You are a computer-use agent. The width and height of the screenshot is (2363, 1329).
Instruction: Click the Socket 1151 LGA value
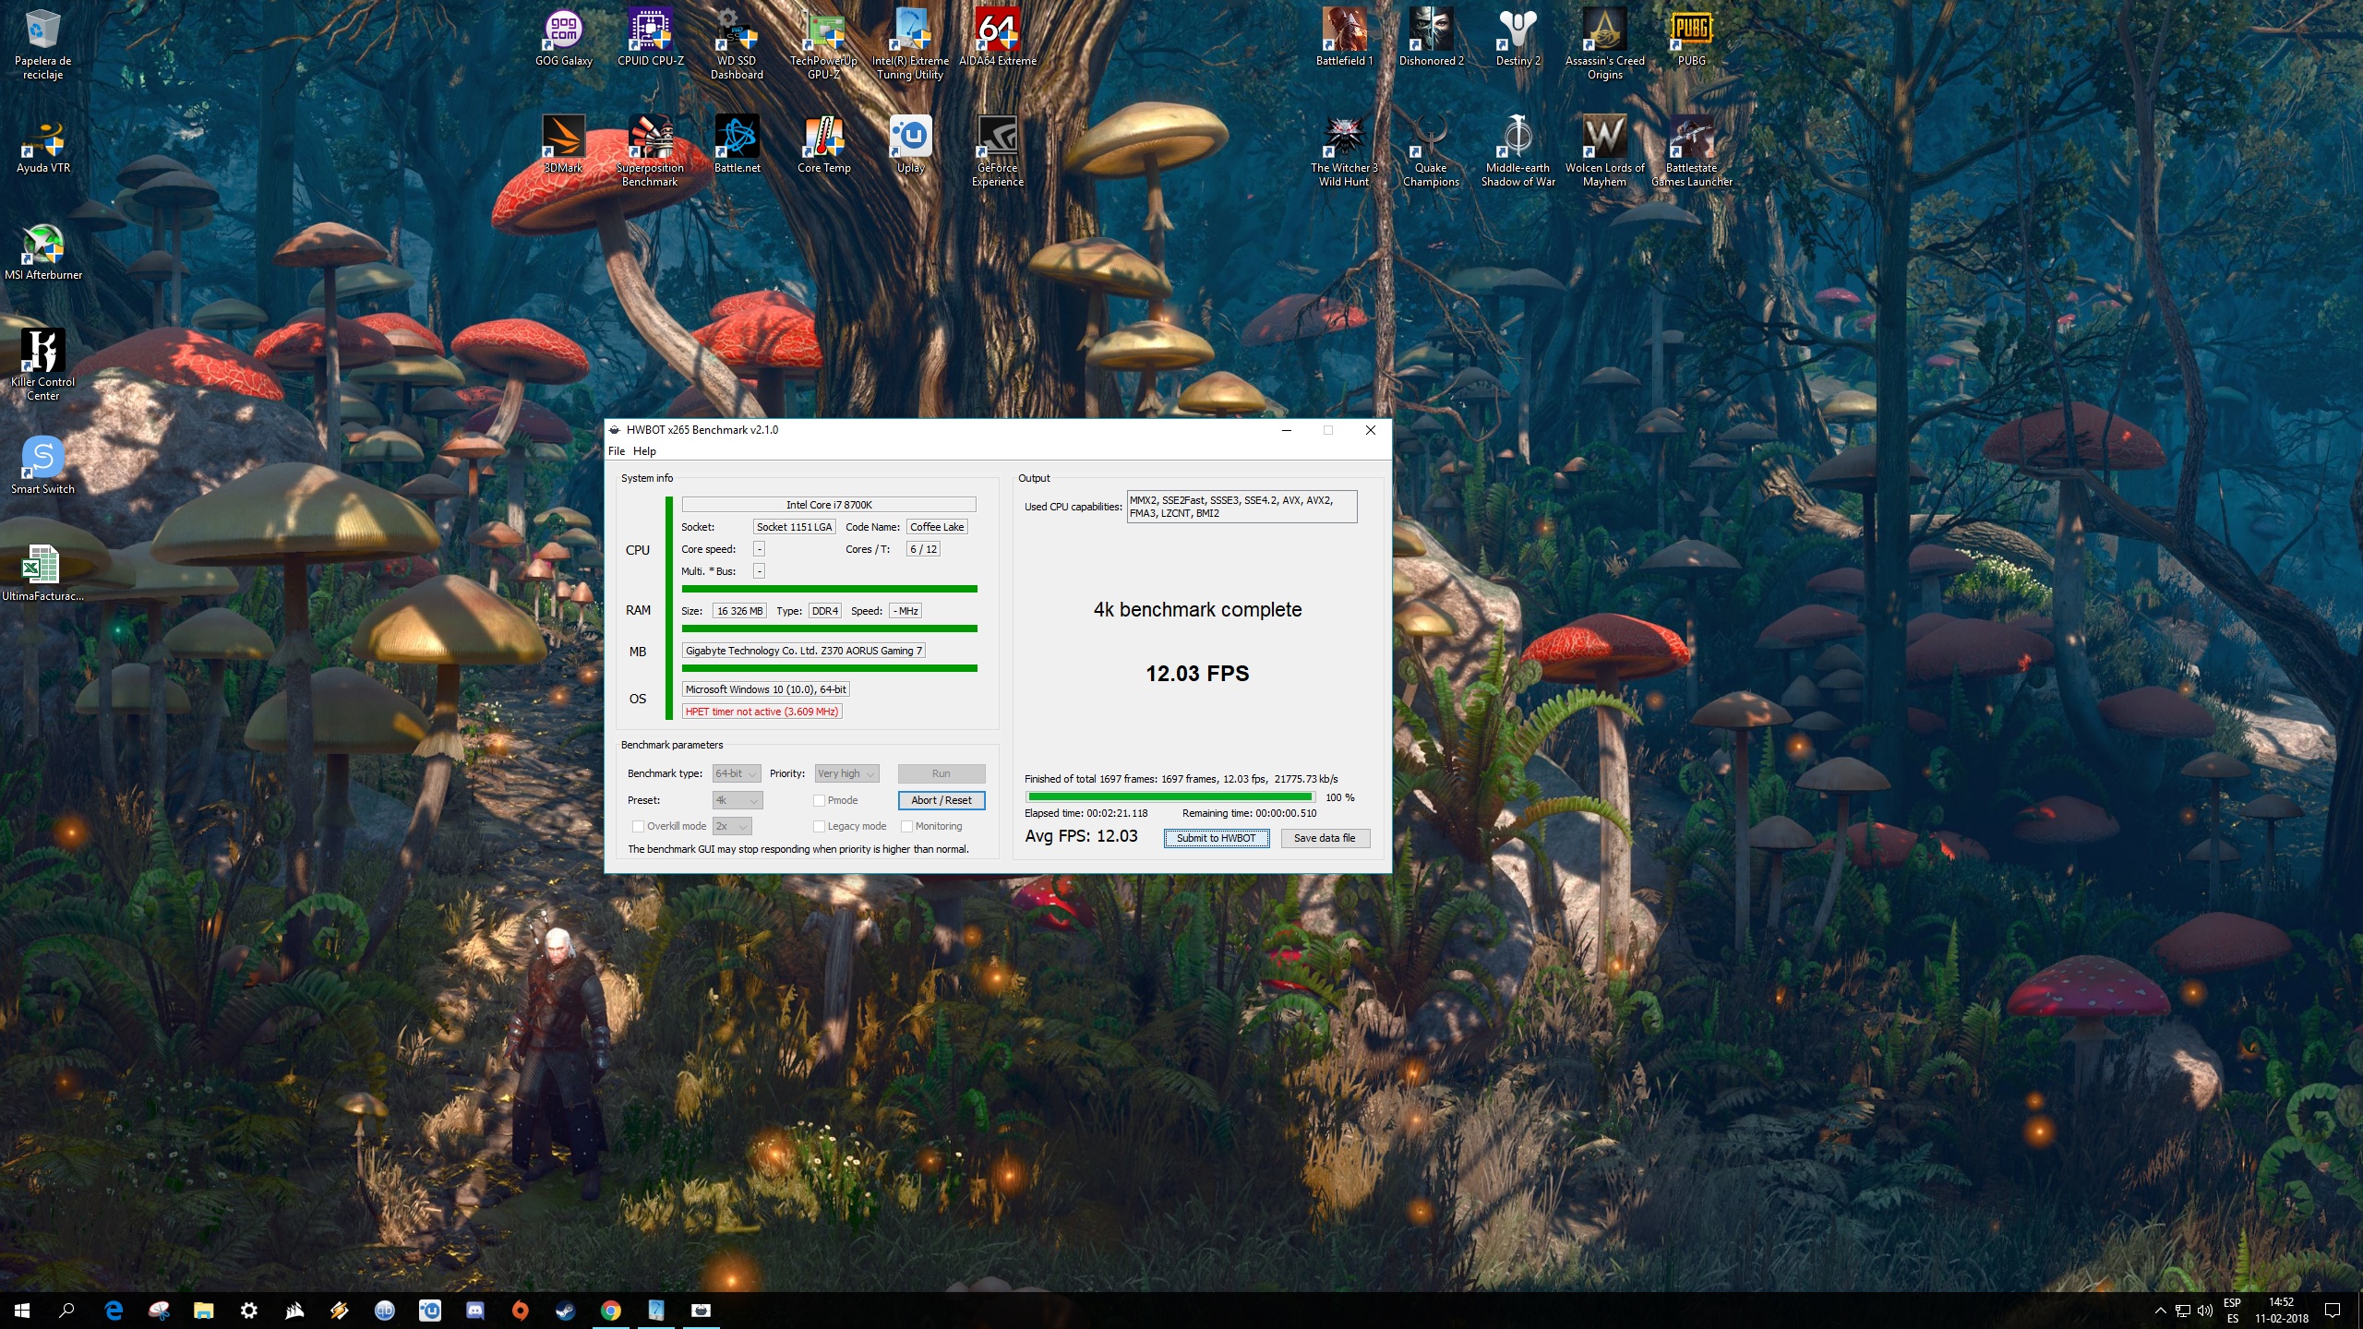coord(794,527)
